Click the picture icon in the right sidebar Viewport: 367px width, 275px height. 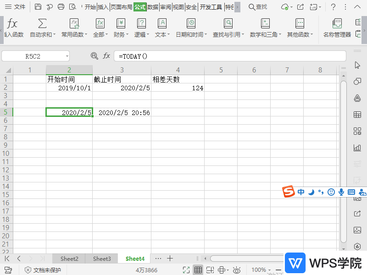tap(357, 230)
